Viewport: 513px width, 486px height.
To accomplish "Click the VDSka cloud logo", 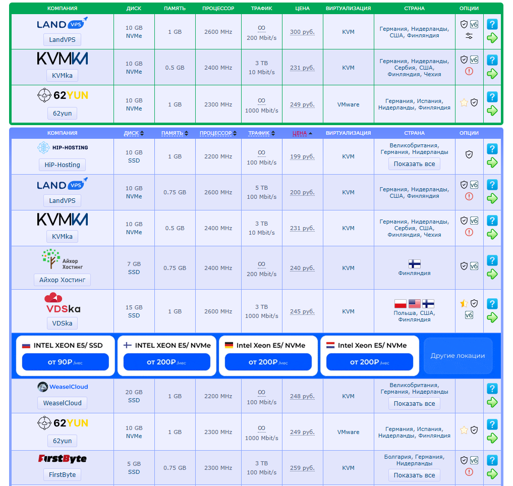I will [x=63, y=303].
